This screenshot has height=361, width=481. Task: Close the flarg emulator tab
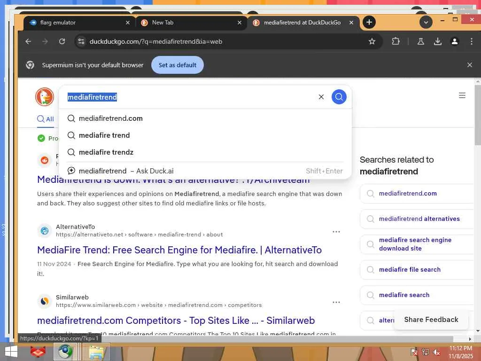point(128,23)
